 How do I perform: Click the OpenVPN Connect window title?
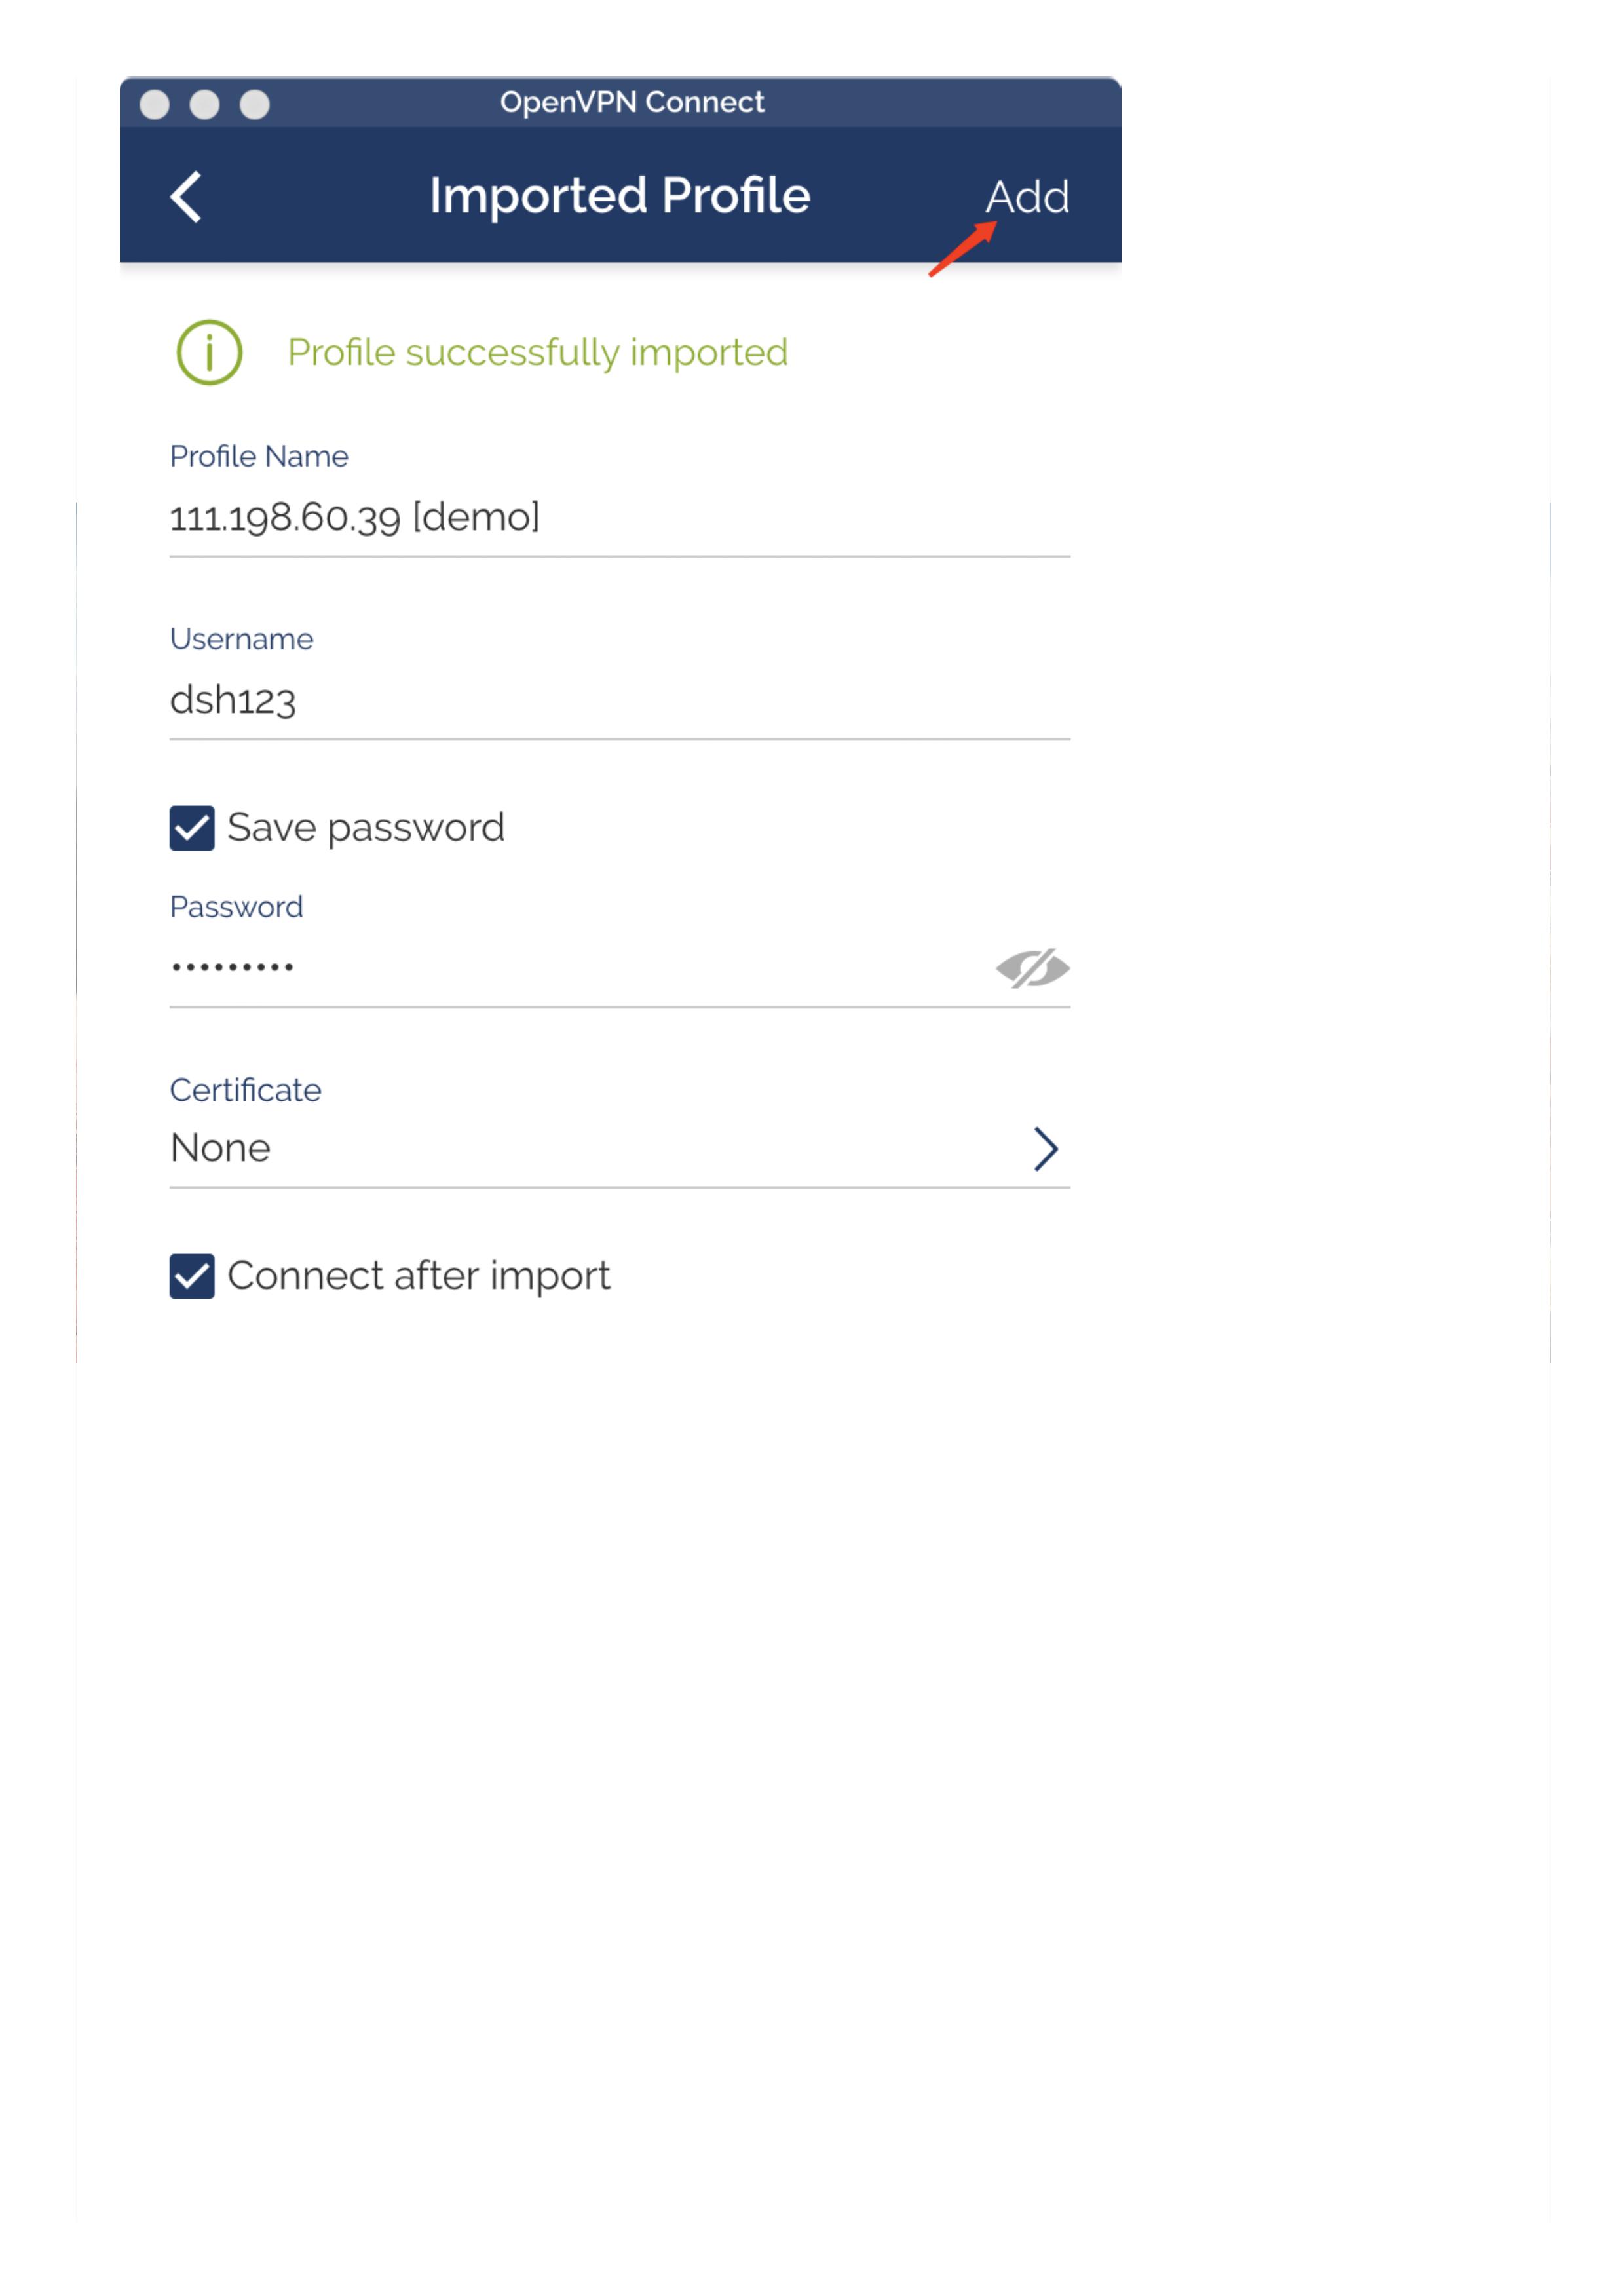[632, 102]
